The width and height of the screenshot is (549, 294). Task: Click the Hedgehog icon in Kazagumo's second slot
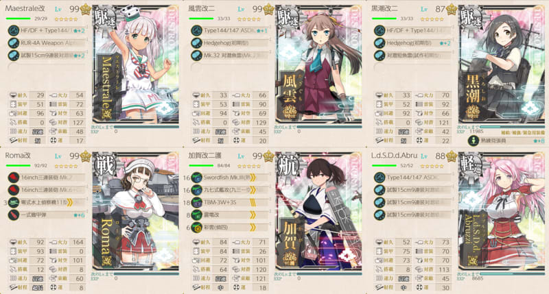(197, 43)
